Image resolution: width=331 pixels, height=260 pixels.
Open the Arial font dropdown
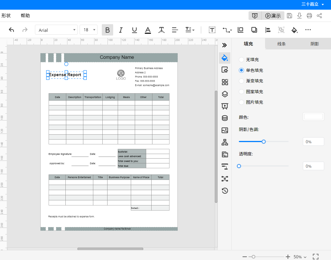pos(56,30)
